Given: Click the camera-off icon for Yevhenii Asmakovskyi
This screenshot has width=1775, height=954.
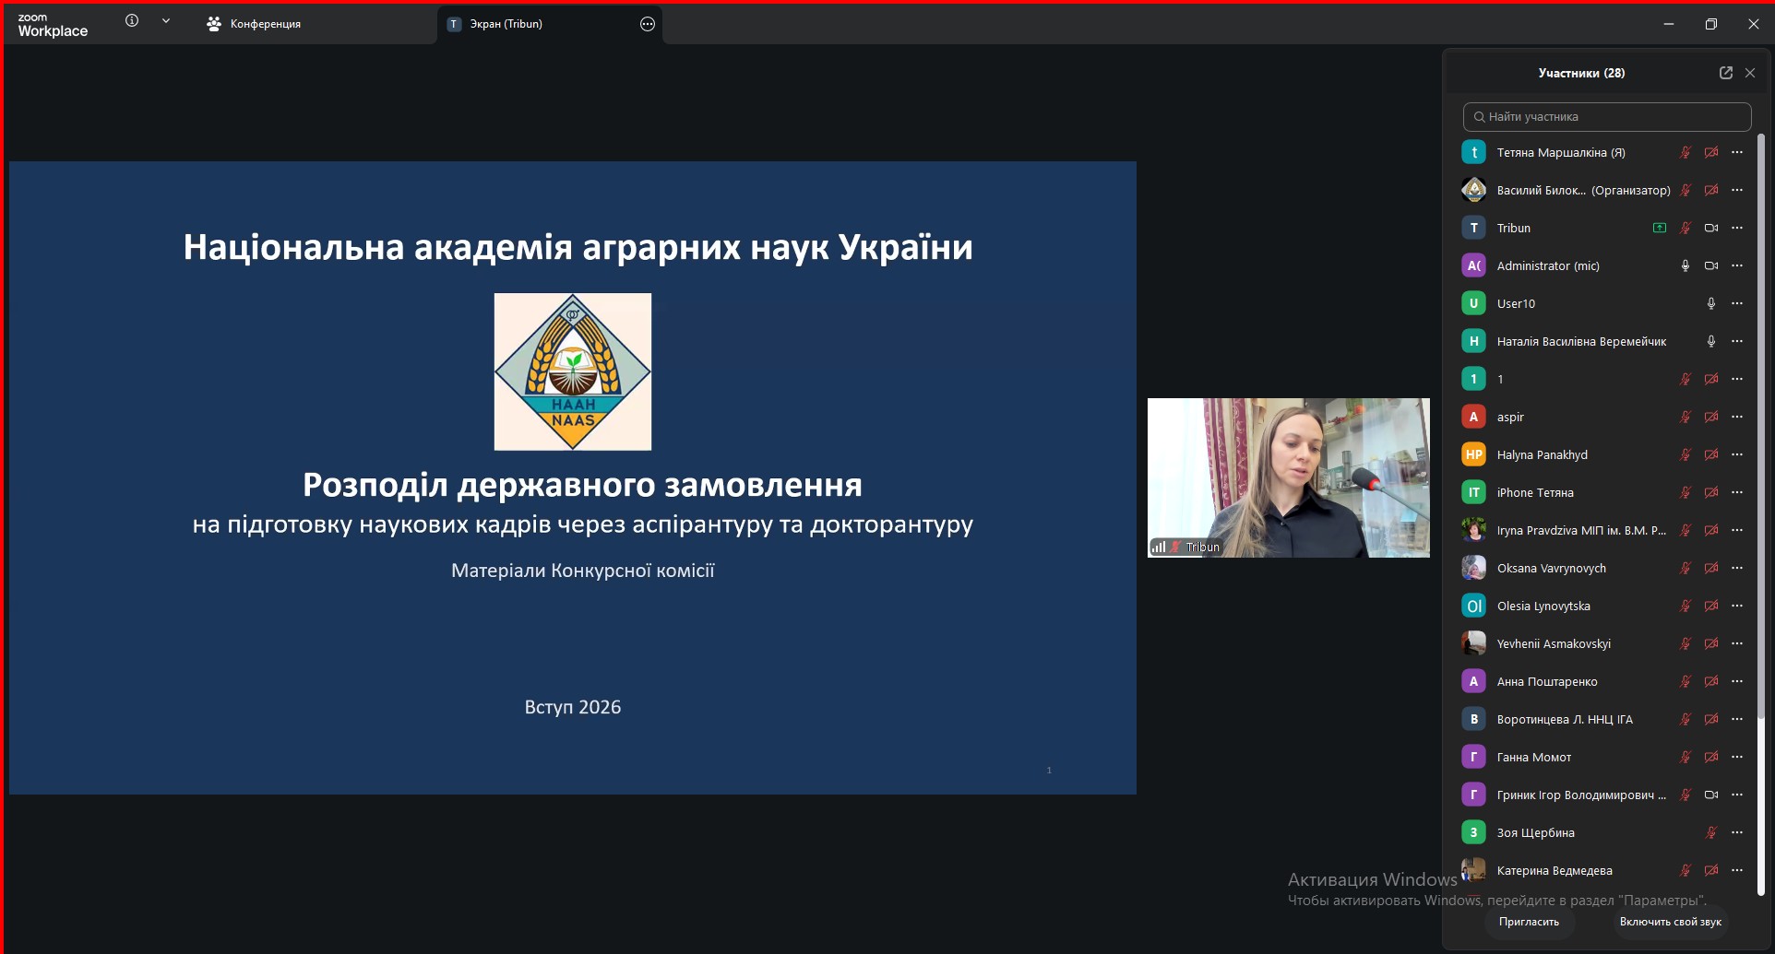Looking at the screenshot, I should 1711,643.
